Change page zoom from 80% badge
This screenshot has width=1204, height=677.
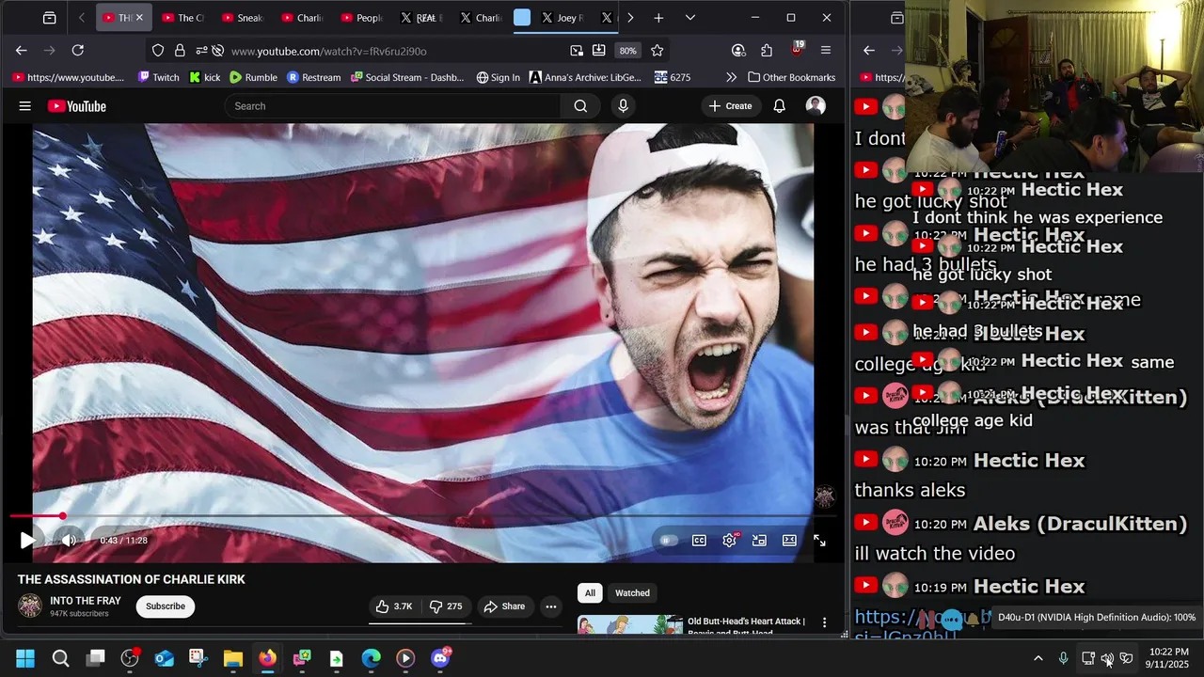click(x=627, y=51)
